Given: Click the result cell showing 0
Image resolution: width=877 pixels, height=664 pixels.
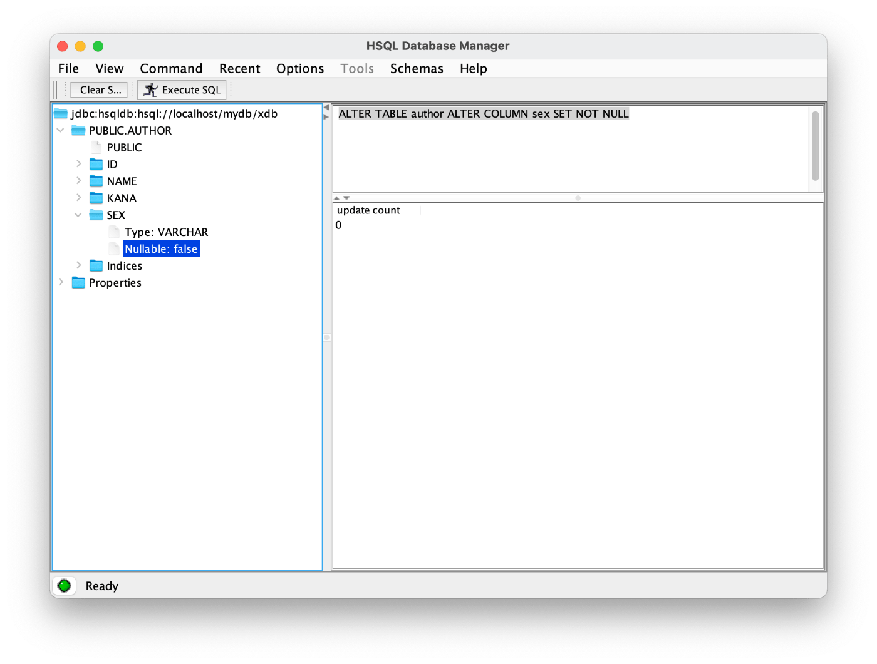Looking at the screenshot, I should tap(339, 225).
